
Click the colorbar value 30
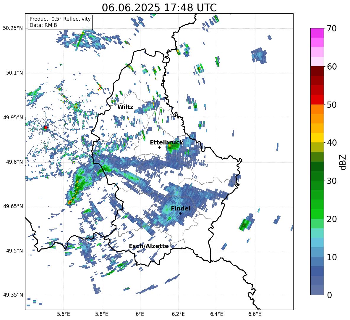(332, 181)
